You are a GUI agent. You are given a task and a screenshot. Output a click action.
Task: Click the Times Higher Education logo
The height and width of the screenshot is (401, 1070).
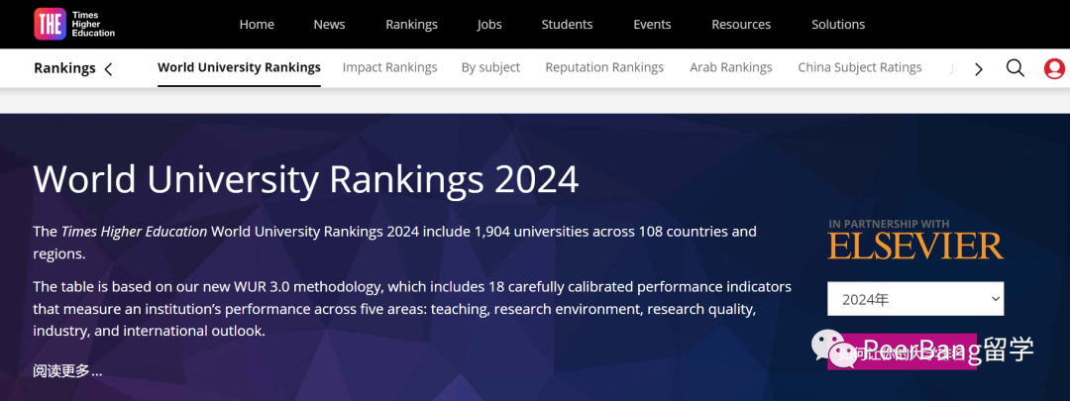tap(74, 24)
